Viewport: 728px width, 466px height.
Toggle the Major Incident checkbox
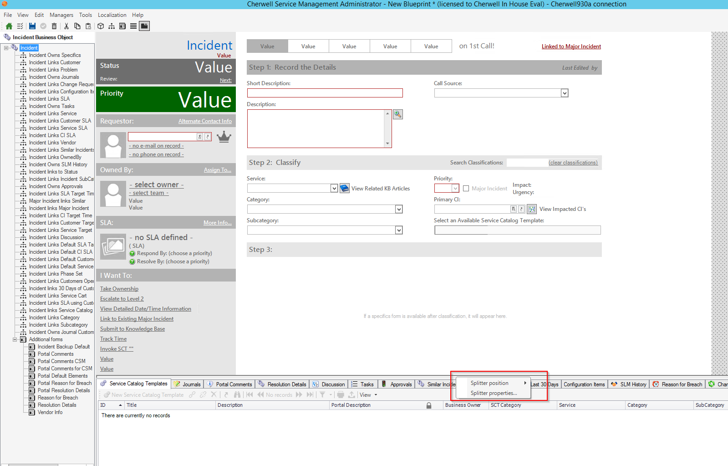pyautogui.click(x=466, y=188)
